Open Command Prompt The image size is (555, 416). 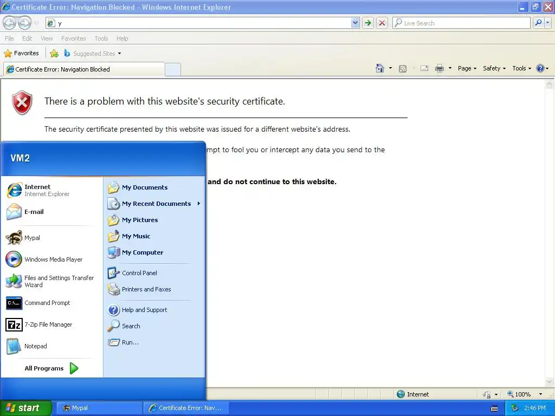pos(51,303)
